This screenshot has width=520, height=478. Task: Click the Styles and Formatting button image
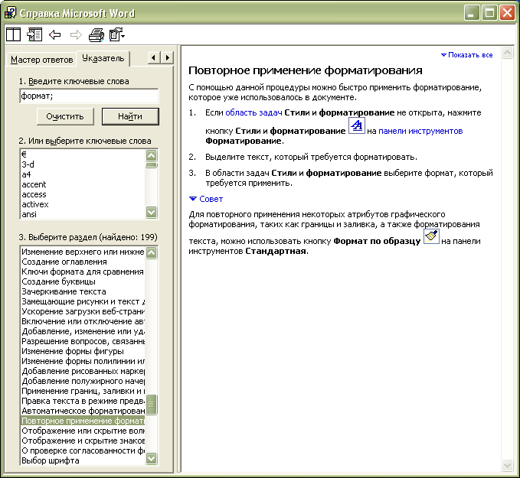[x=357, y=125]
